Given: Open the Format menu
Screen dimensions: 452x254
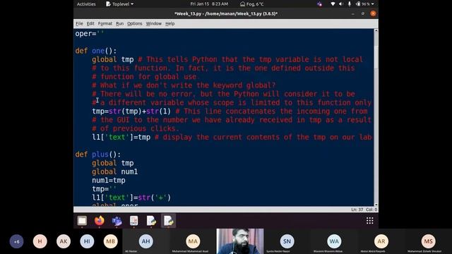Looking at the screenshot, I should 105,23.
